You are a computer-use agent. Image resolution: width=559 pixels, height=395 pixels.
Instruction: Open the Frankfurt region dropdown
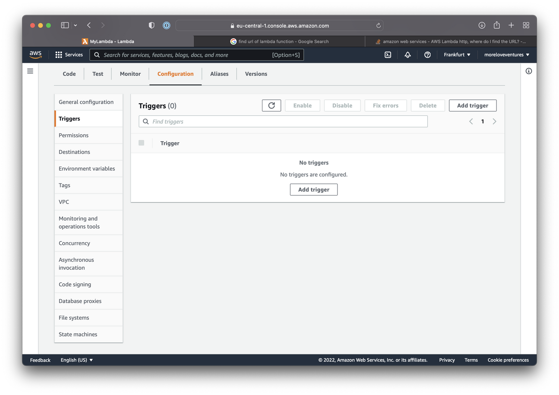pyautogui.click(x=457, y=55)
